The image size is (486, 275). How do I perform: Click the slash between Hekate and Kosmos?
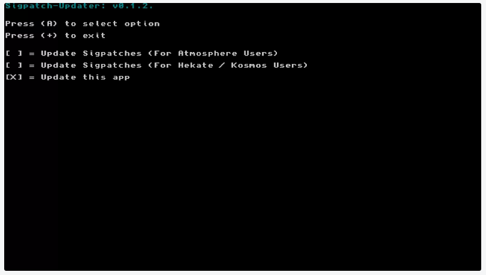tap(222, 65)
